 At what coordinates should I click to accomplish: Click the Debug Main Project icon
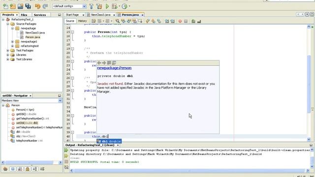click(x=115, y=6)
